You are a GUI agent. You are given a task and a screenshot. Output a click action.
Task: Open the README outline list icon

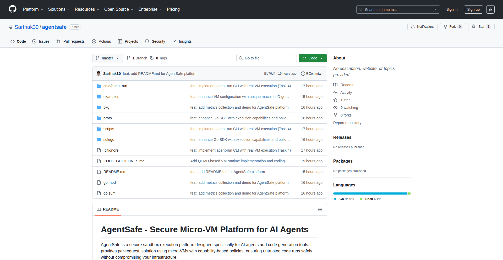(x=320, y=209)
